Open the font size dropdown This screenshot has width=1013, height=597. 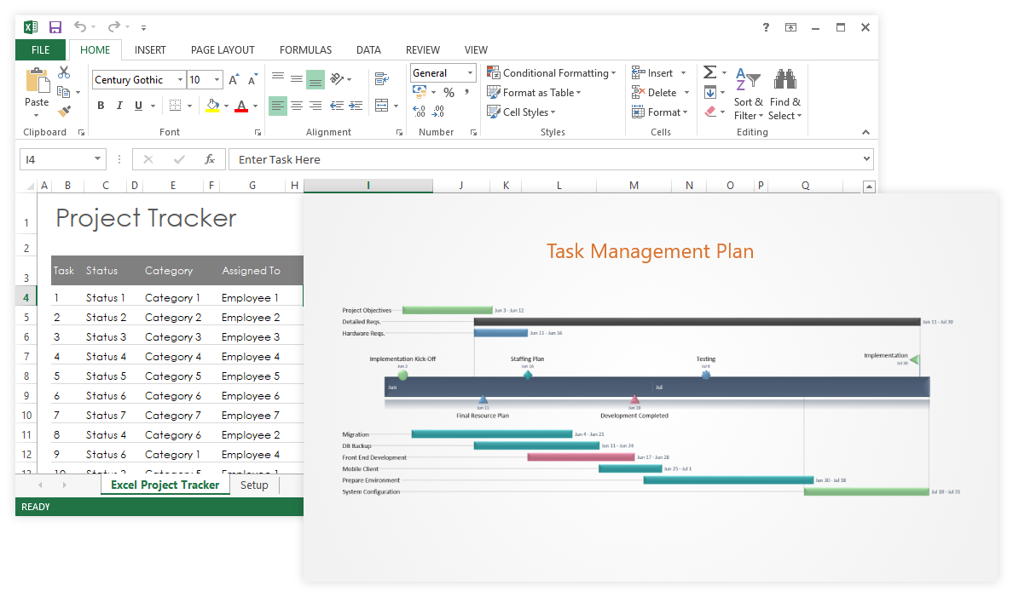217,79
